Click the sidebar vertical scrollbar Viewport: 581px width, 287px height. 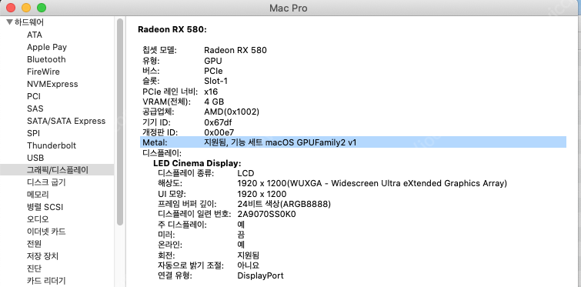point(120,122)
